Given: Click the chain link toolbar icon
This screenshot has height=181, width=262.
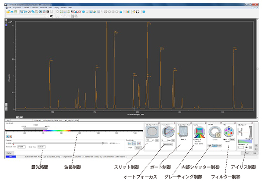Looking at the screenshot, I should (33, 12).
